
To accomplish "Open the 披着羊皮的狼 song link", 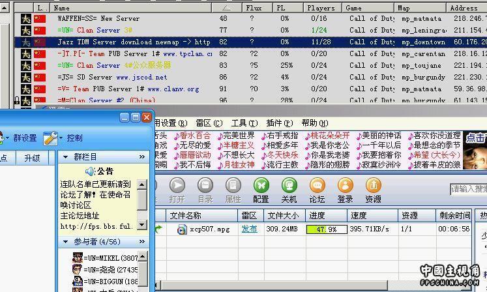I will [437, 165].
